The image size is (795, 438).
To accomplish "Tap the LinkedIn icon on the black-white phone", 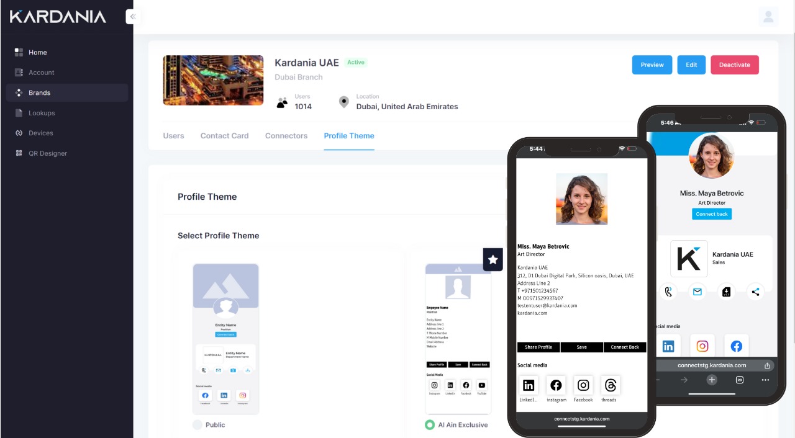I will [529, 385].
